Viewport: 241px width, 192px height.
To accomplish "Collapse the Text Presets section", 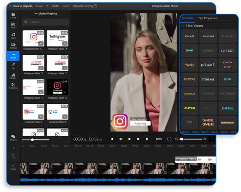I will click(183, 26).
